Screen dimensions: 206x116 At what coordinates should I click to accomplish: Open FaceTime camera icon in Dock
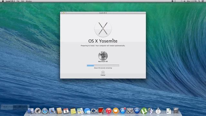94,111
